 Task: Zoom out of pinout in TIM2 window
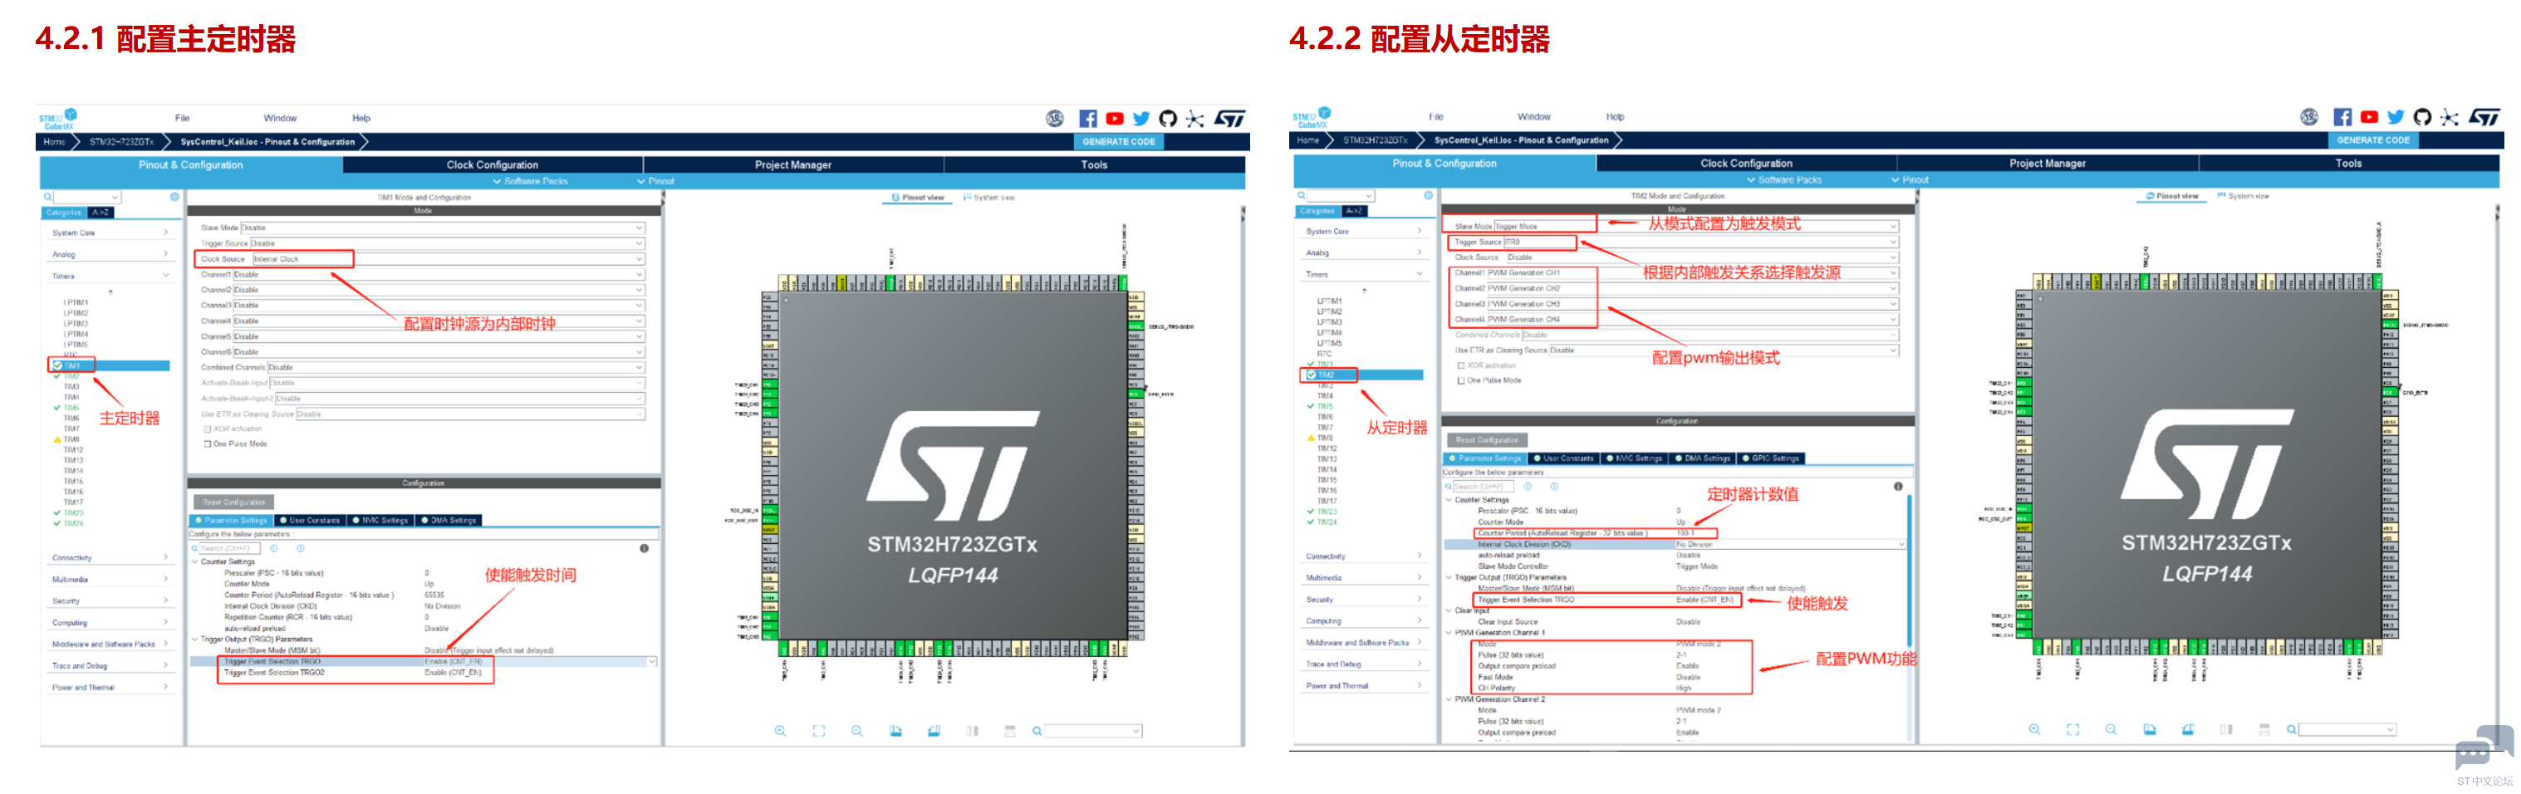(x=2111, y=729)
